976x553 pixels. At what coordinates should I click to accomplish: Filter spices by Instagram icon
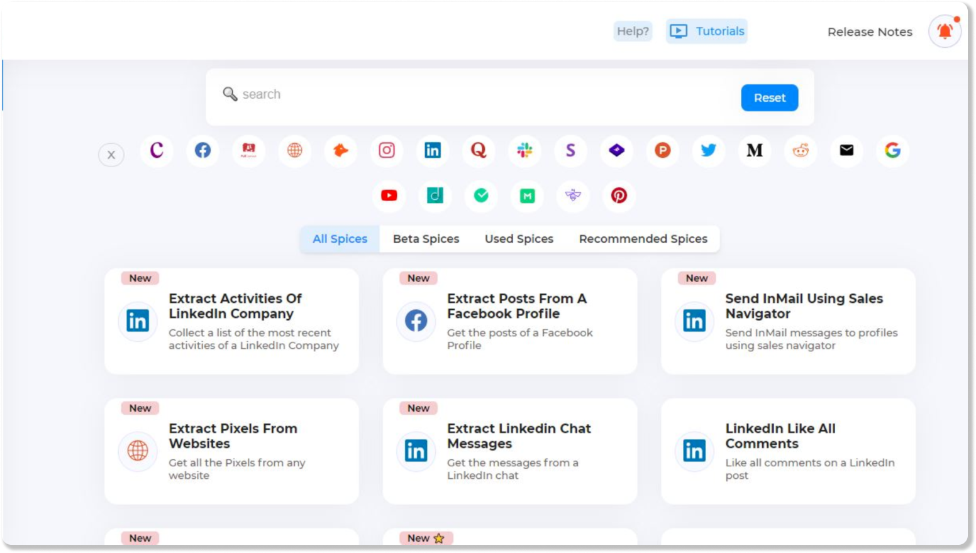(387, 150)
